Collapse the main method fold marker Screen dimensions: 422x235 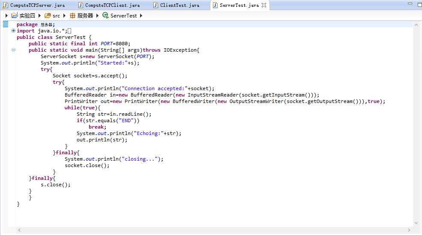click(x=13, y=50)
